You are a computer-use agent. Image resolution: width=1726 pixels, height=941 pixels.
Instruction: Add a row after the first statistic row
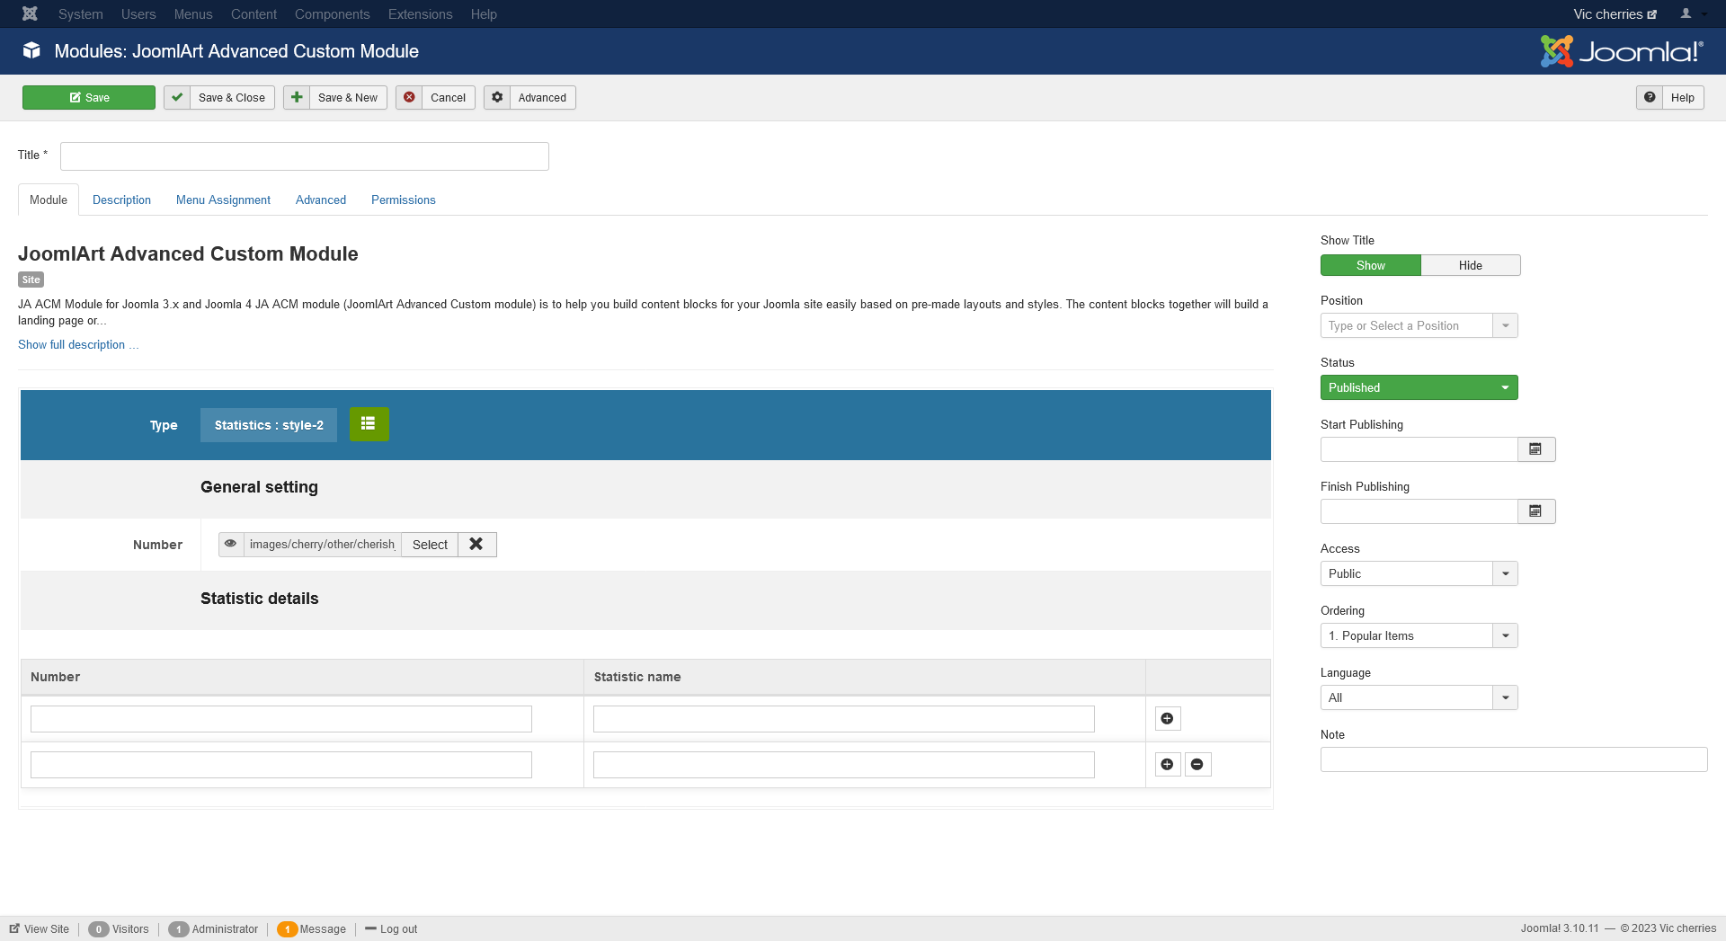tap(1167, 718)
